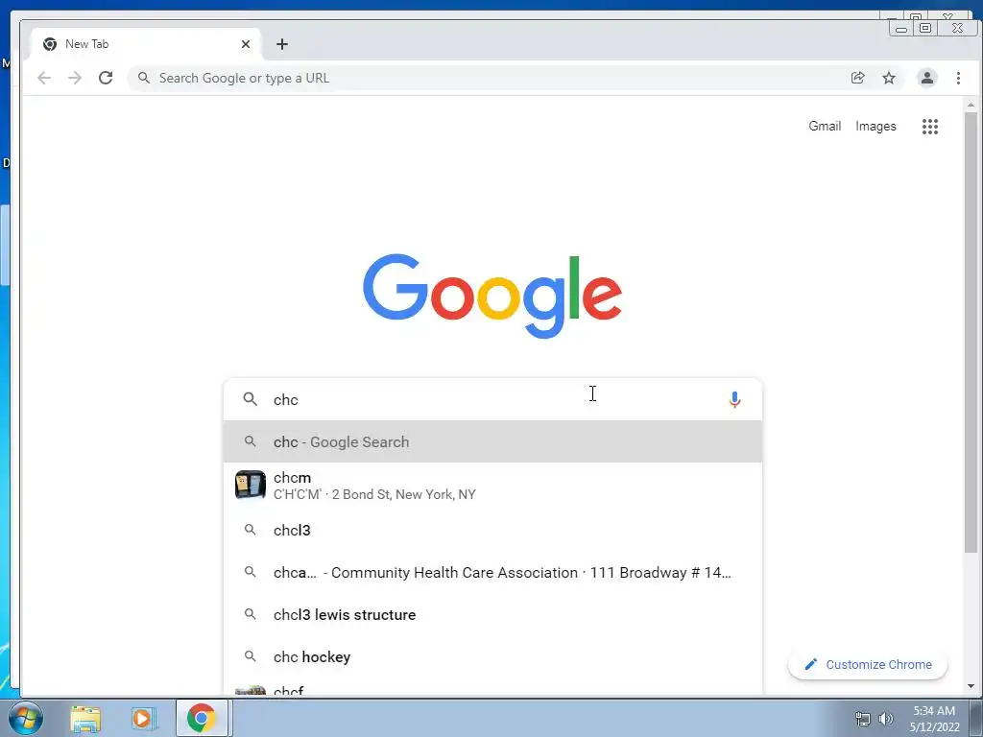
Task: Launch Windows Media Player from taskbar
Action: point(144,718)
